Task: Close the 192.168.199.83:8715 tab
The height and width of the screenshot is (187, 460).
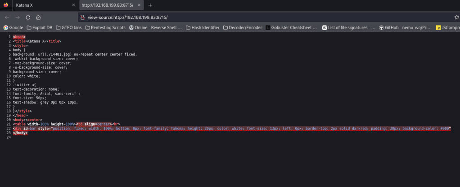Action: coord(140,5)
